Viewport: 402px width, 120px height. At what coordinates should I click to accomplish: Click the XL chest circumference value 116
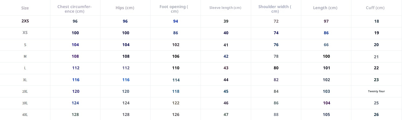point(76,80)
